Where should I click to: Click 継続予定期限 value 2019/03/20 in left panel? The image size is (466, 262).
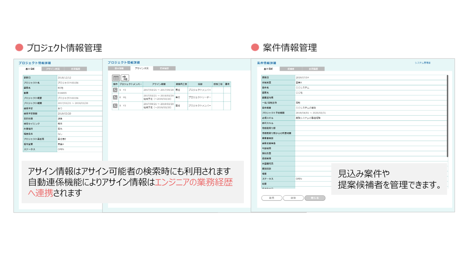point(64,114)
